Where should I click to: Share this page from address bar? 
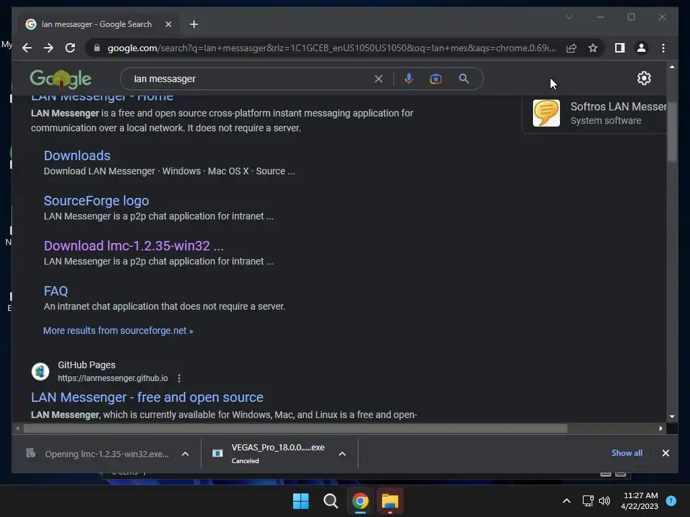(571, 48)
